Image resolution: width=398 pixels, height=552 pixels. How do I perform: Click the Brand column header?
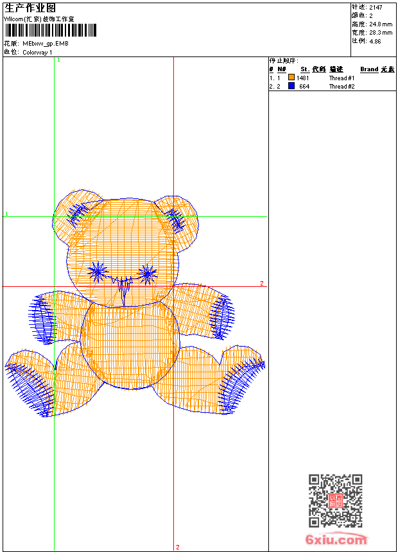coord(369,69)
